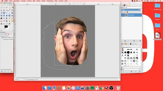The width and height of the screenshot is (163, 91).
Task: Set Verschieben mode to layer
Action: tap(6, 34)
